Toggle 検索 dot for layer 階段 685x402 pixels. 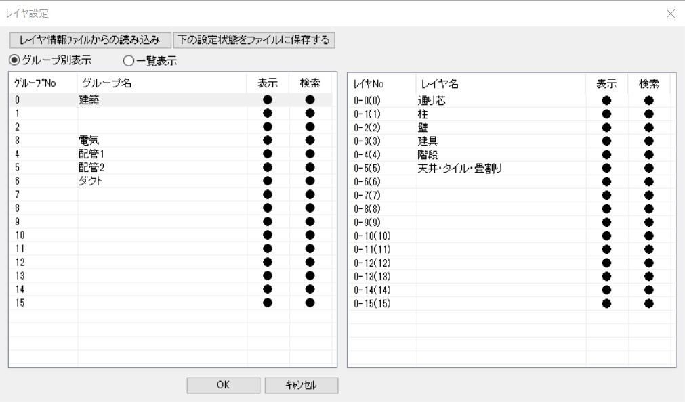pos(648,154)
